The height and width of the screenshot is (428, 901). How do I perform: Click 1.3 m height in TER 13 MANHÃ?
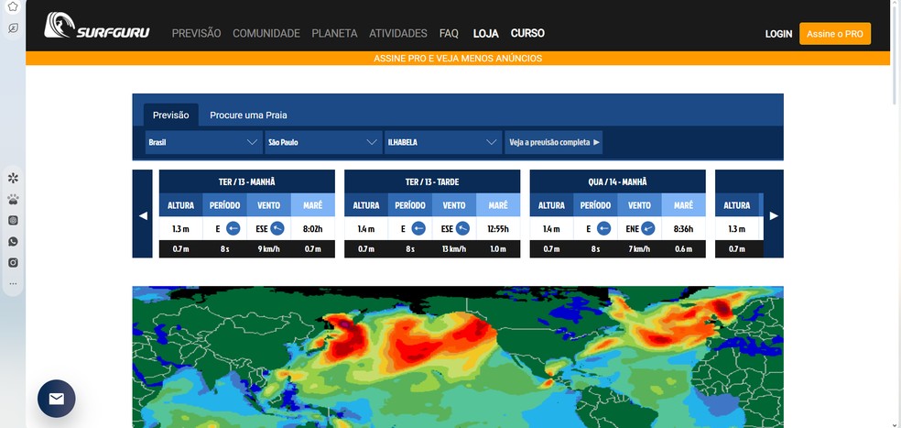(181, 228)
